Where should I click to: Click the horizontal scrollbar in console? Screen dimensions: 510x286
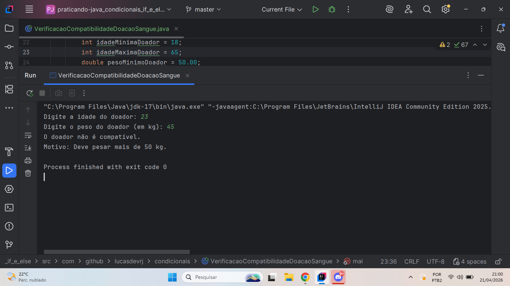tap(116, 252)
